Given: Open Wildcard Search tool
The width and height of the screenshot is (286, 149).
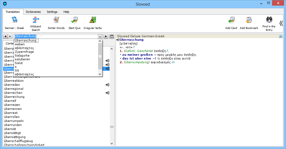Looking at the screenshot, I should [x=36, y=20].
